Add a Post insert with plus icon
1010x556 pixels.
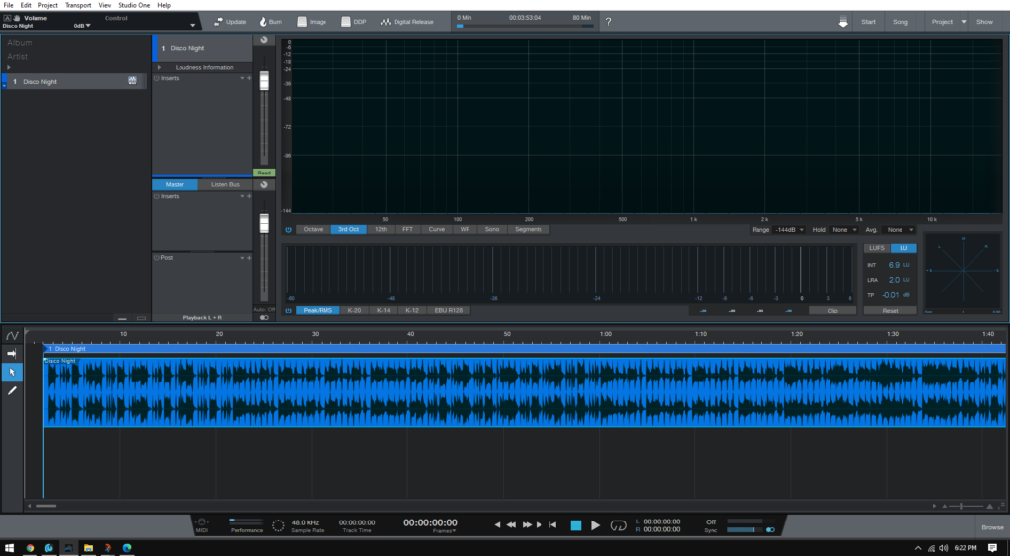249,258
